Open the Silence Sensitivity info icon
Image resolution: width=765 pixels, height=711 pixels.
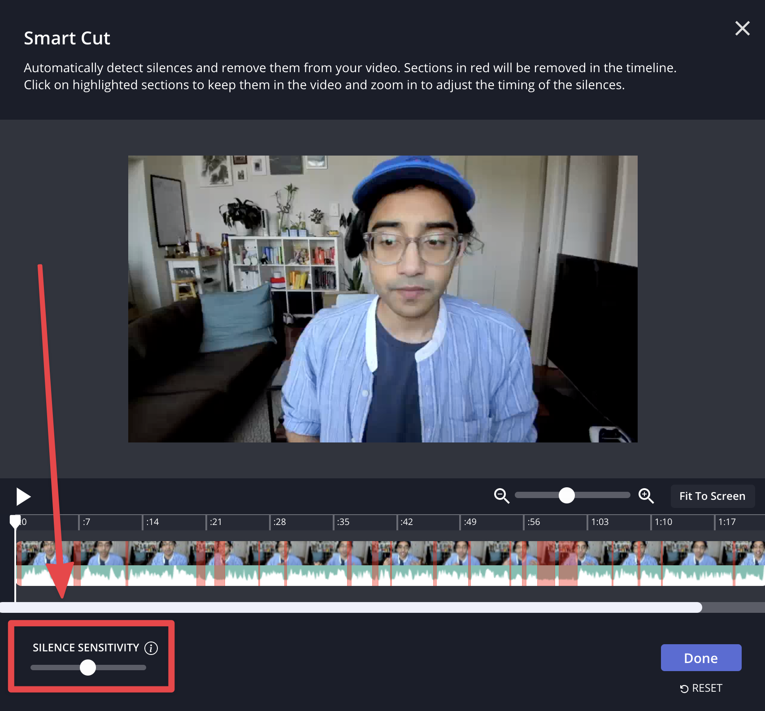[x=151, y=648]
